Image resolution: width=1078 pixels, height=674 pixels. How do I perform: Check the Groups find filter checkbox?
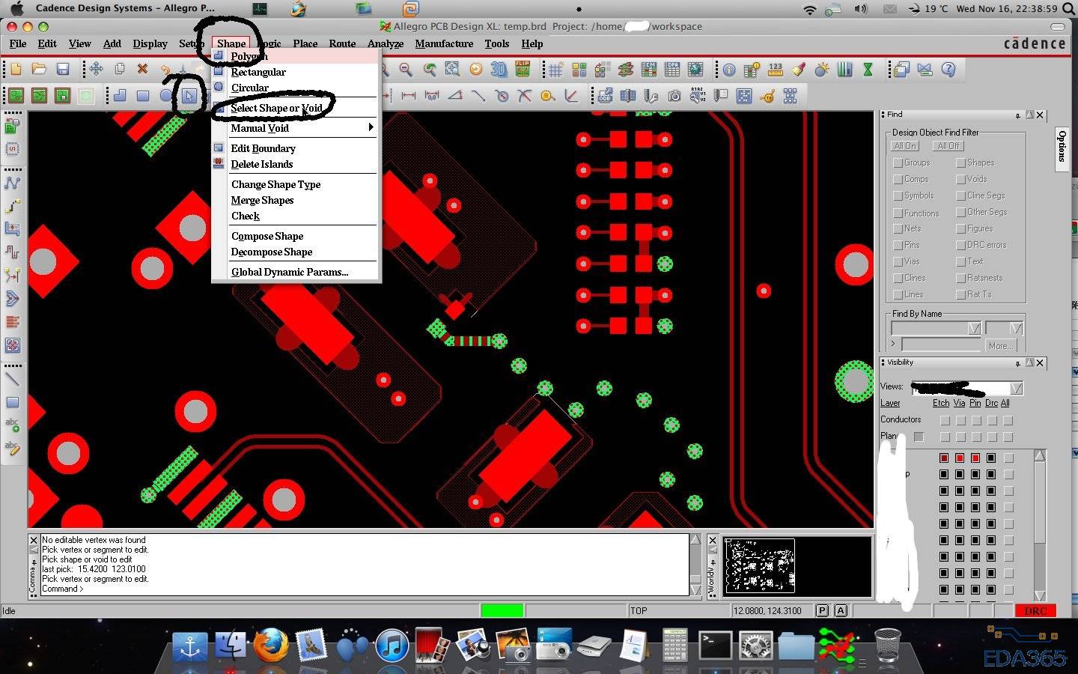[x=898, y=163]
